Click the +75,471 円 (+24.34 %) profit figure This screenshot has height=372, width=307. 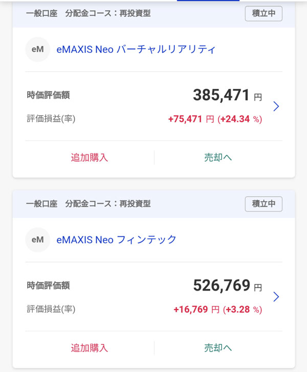pos(215,119)
